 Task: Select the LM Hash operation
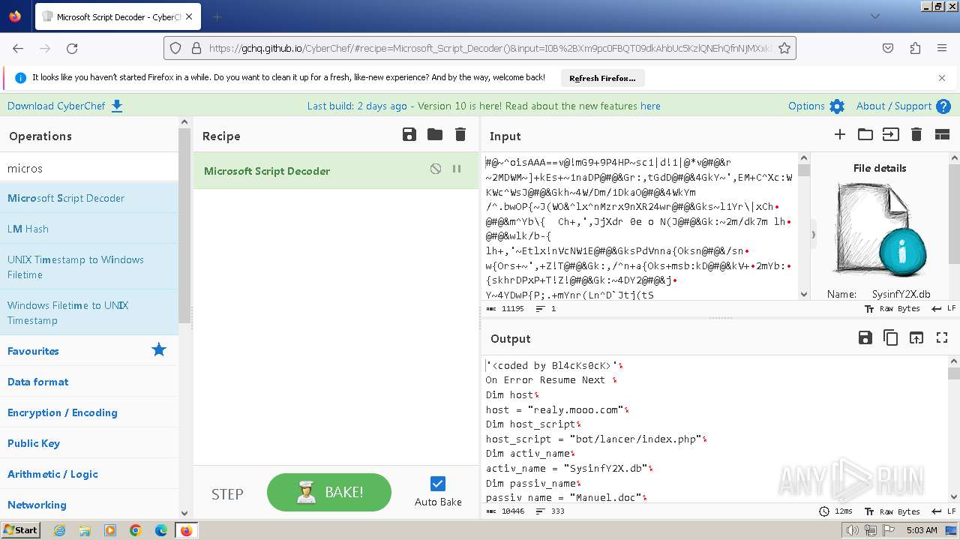(89, 229)
